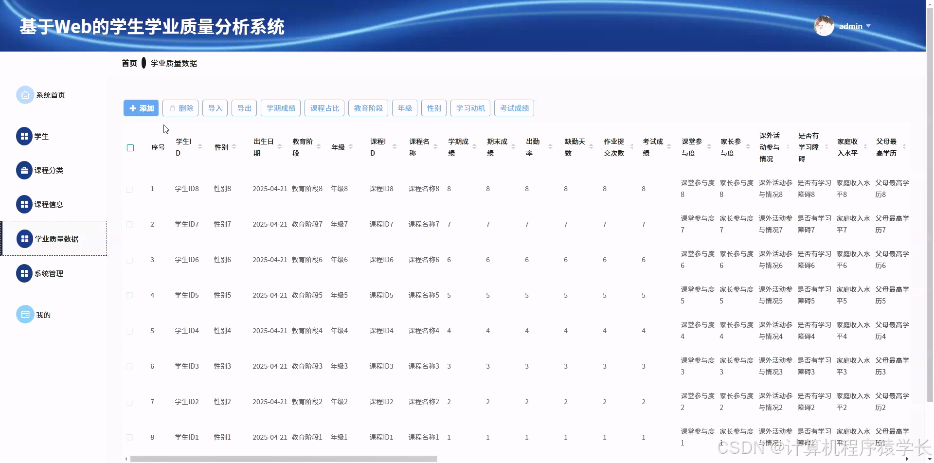Click the 我的 sidebar icon

click(x=25, y=314)
